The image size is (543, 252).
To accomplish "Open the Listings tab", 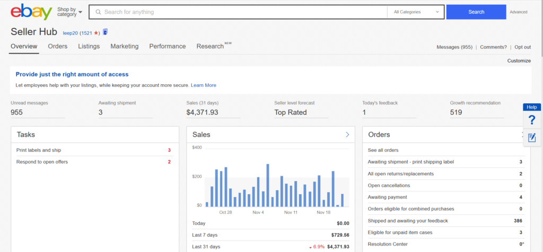I will coord(89,46).
